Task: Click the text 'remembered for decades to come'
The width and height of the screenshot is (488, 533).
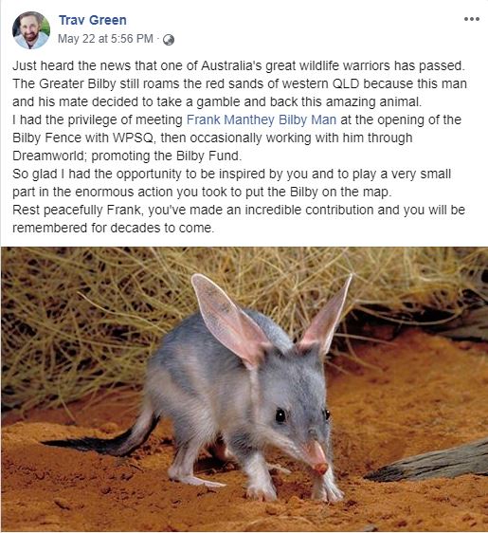Action: 113,228
